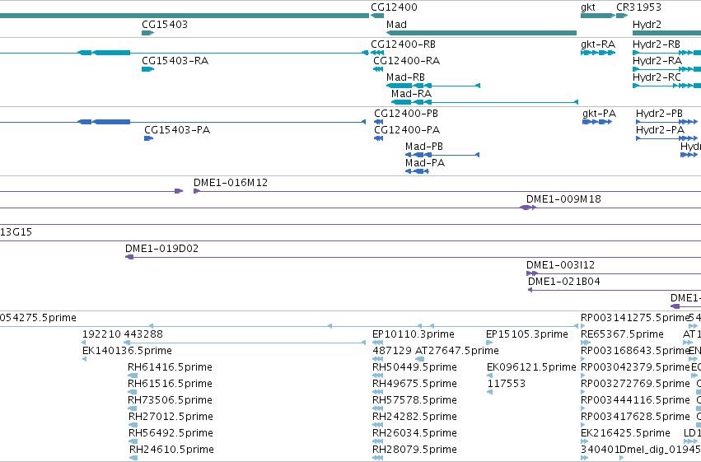Select EST 054275.5prime label

point(38,318)
